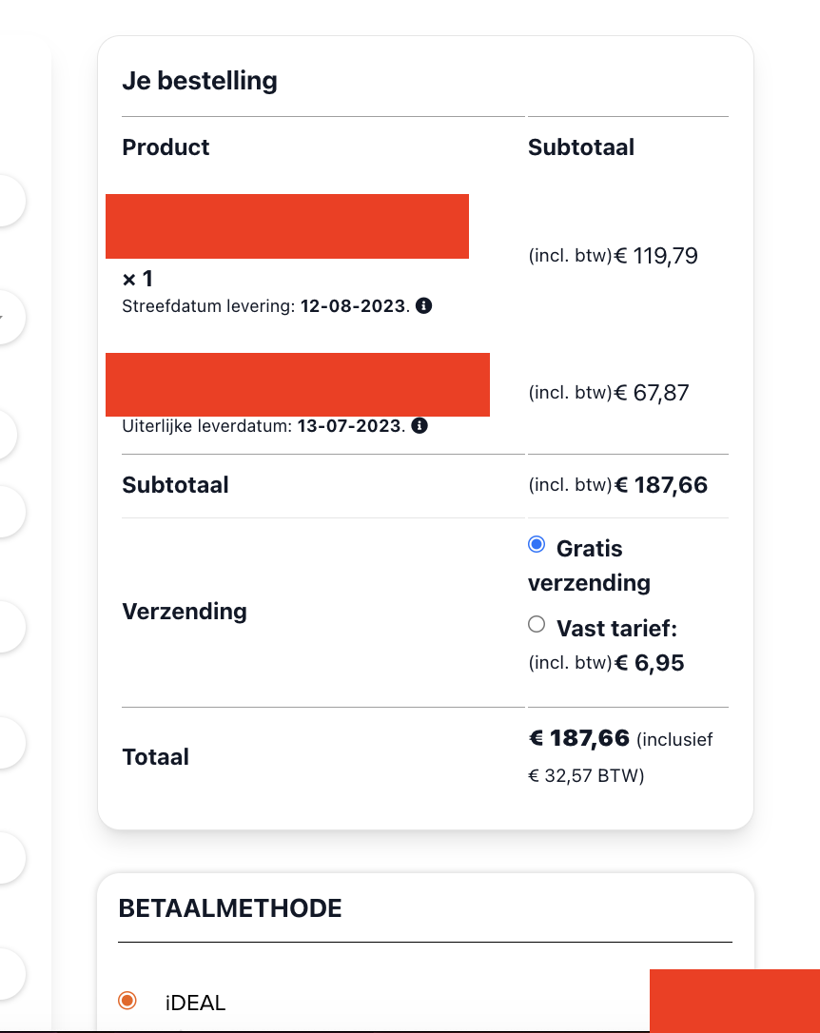Viewport: 820px width, 1033px height.
Task: Click the product price € 119,79
Action: 656,256
